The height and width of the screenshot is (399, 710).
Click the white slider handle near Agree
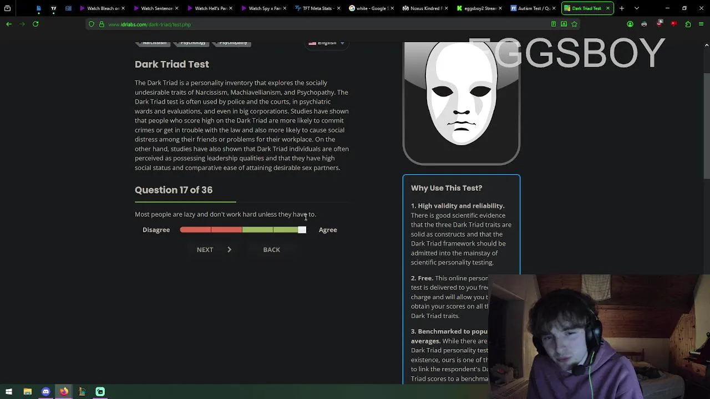tap(302, 229)
